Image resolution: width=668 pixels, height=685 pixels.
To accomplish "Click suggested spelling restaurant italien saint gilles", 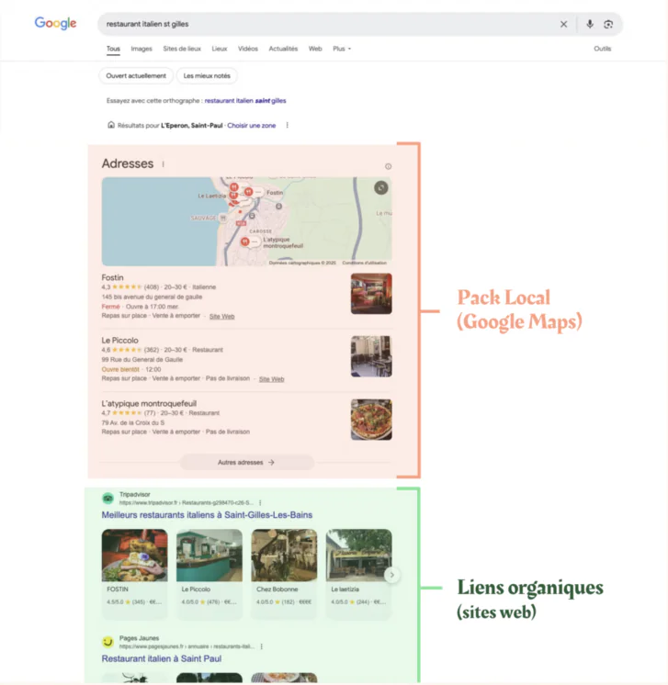I will [245, 101].
